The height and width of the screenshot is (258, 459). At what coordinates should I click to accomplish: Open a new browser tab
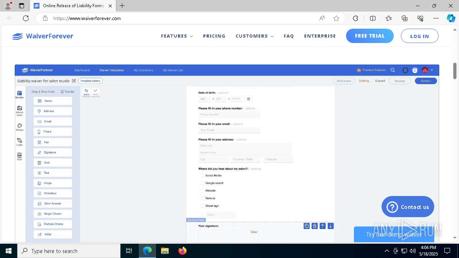point(122,6)
